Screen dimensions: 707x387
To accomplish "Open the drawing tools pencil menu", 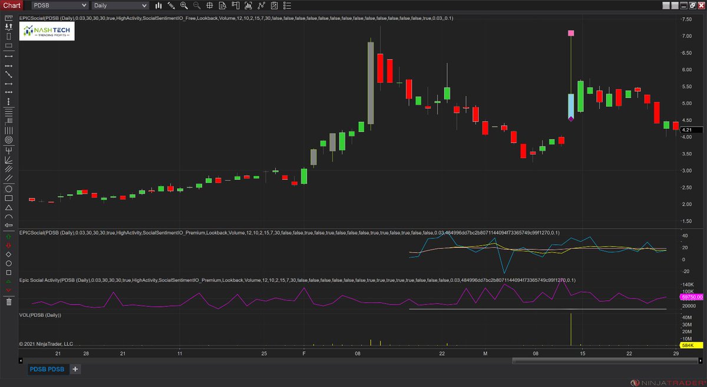I will 171,5.
